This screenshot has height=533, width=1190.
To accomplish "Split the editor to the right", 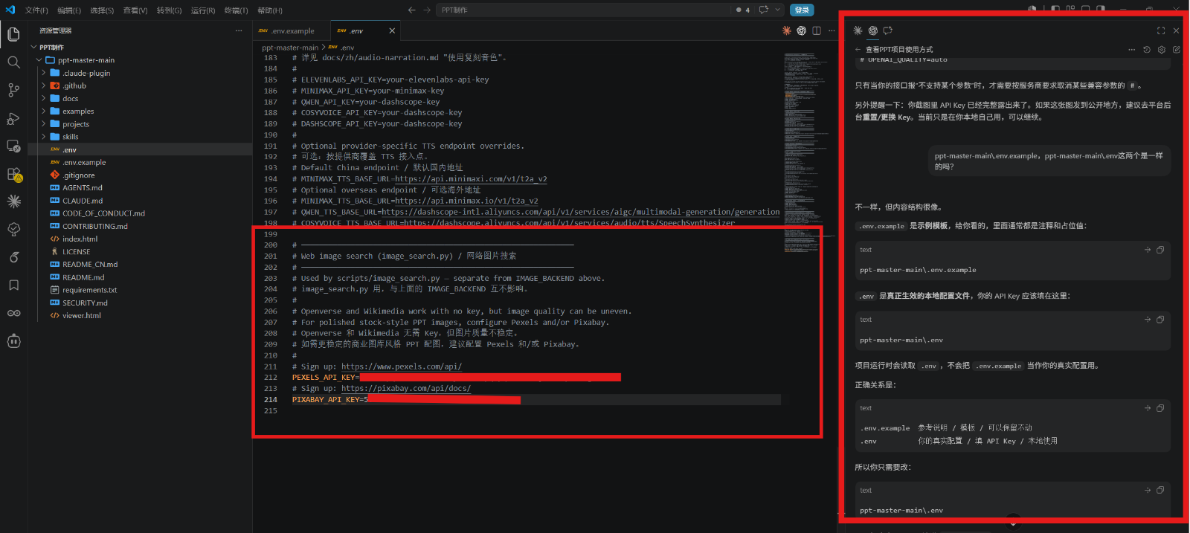I will tap(817, 30).
